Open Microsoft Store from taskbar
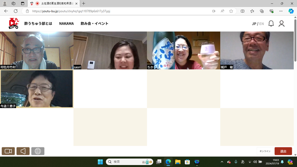The width and height of the screenshot is (297, 167). (x=187, y=162)
